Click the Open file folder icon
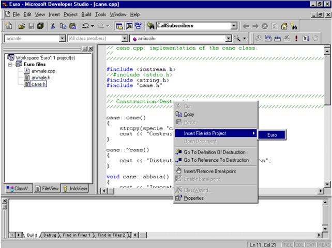This screenshot has width=332, height=248. coord(21,26)
